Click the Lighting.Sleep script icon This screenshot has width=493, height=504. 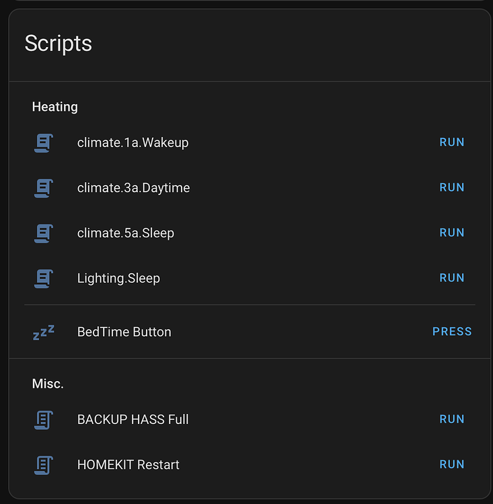(44, 278)
